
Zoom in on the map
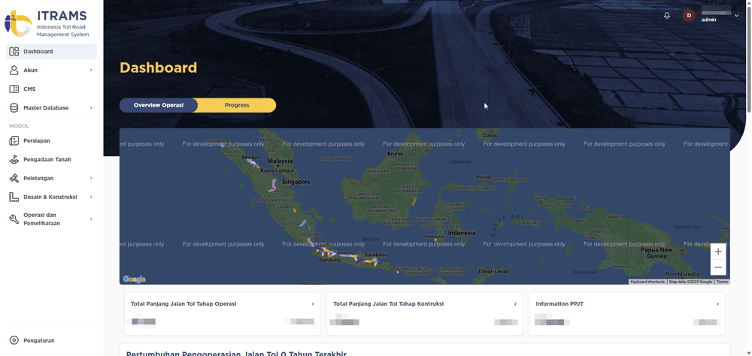718,252
